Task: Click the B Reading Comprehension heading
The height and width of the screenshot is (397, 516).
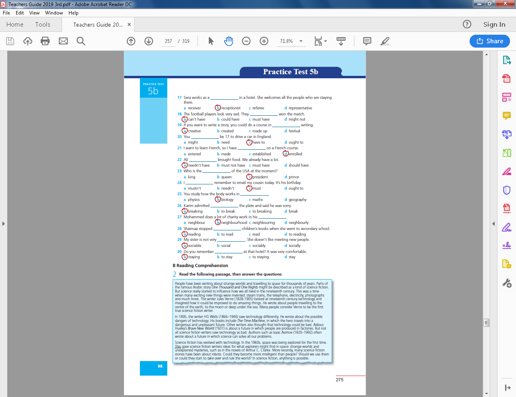Action: (200, 265)
